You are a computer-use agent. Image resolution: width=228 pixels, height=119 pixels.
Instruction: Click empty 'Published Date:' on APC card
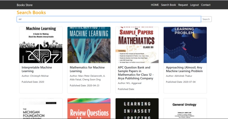pos(126,89)
